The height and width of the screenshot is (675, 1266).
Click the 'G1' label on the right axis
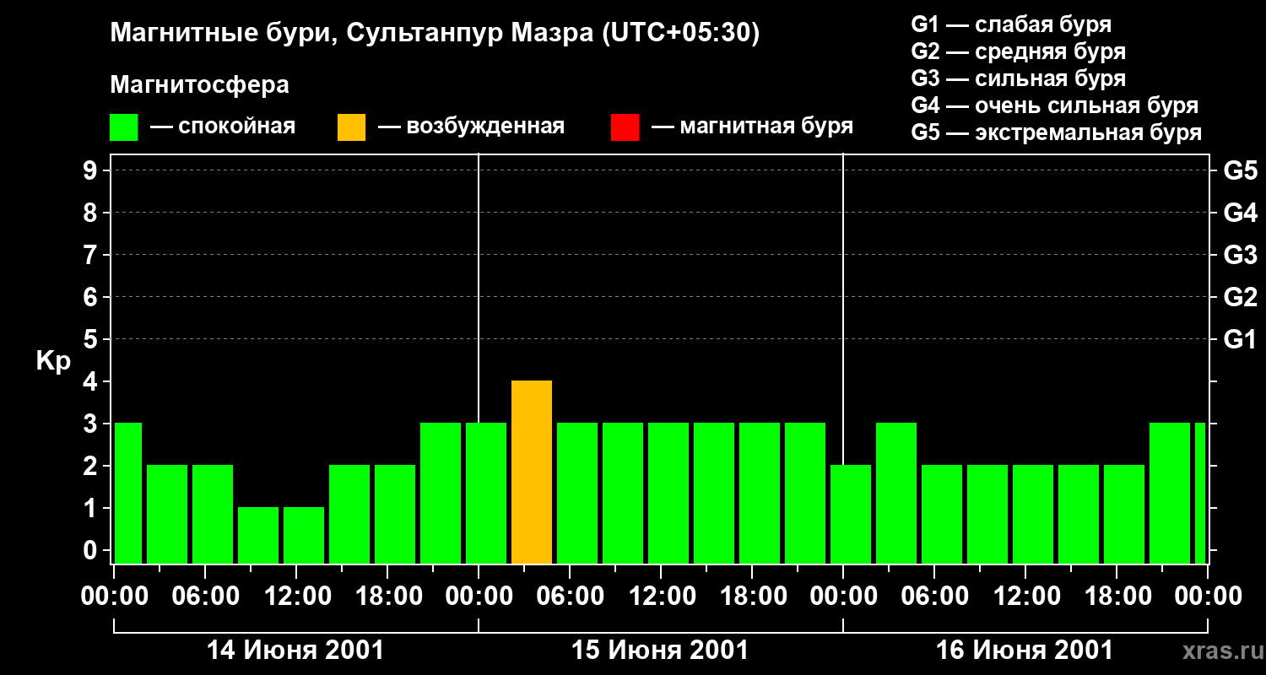(x=1240, y=339)
